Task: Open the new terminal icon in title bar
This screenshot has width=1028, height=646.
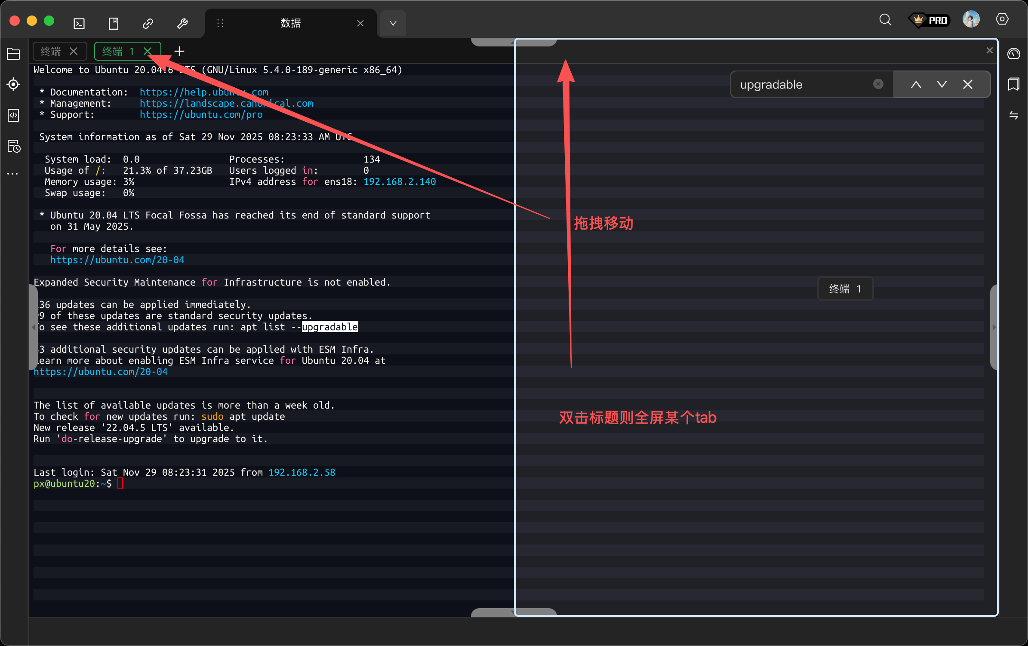Action: pos(79,23)
